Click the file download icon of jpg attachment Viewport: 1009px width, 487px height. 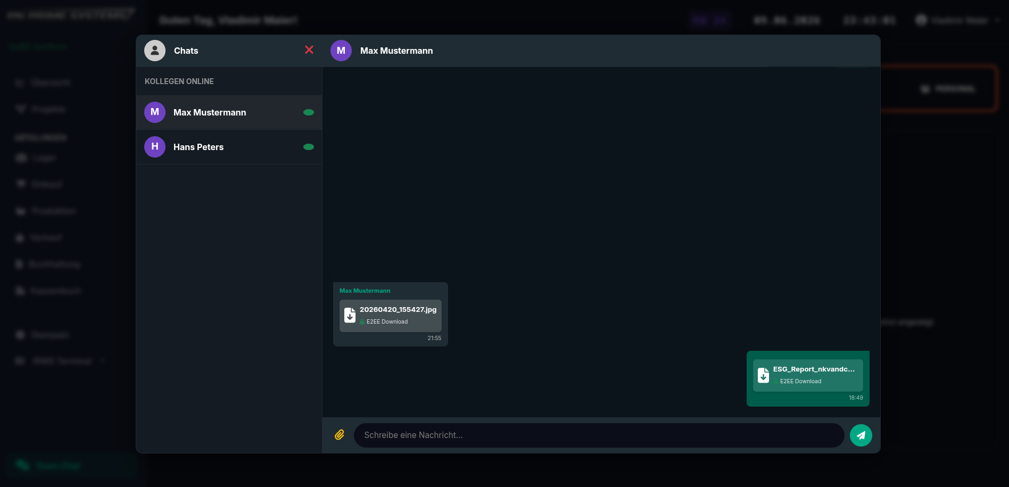point(350,315)
